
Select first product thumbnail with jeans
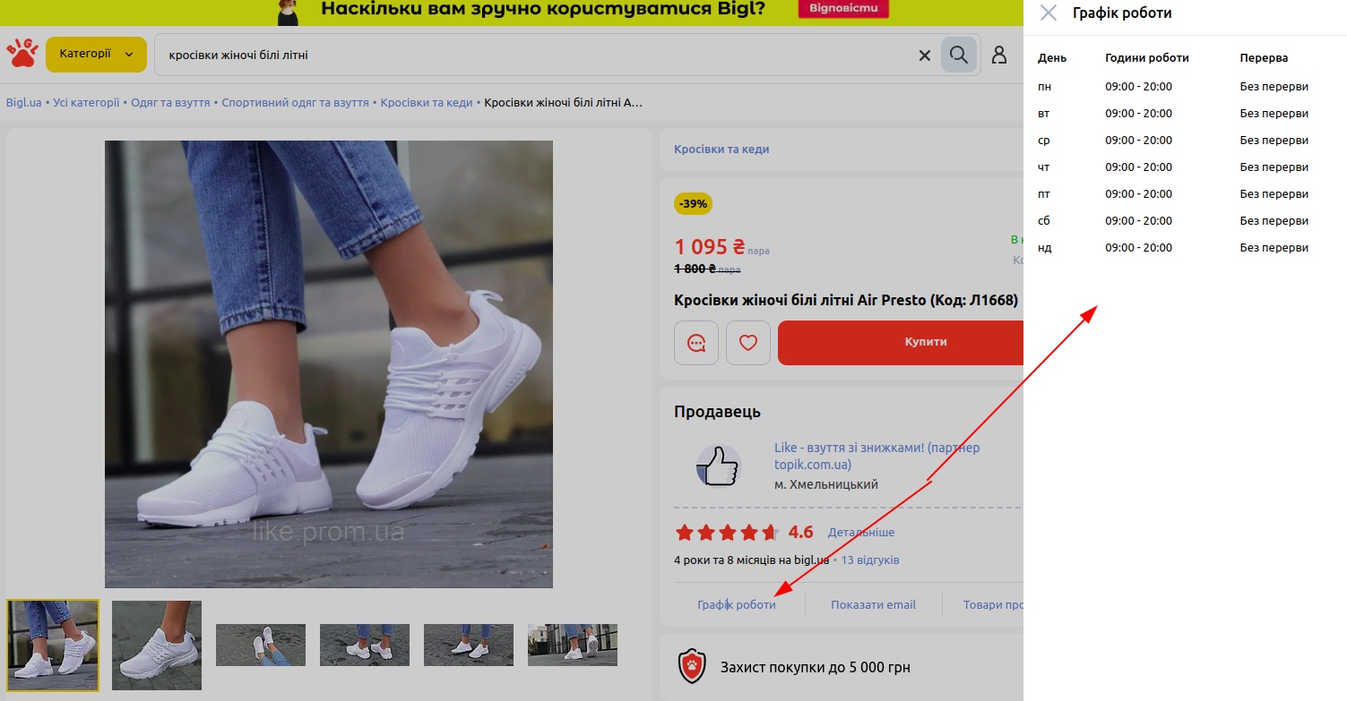coord(53,645)
